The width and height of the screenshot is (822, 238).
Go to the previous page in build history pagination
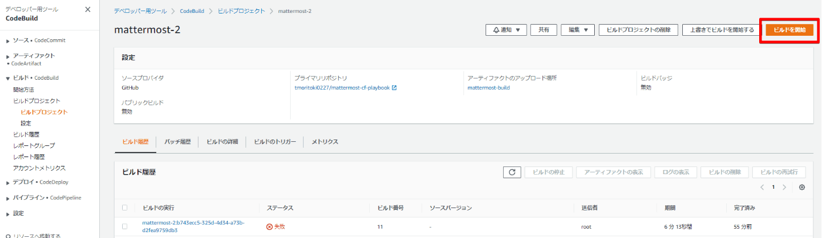click(x=762, y=187)
